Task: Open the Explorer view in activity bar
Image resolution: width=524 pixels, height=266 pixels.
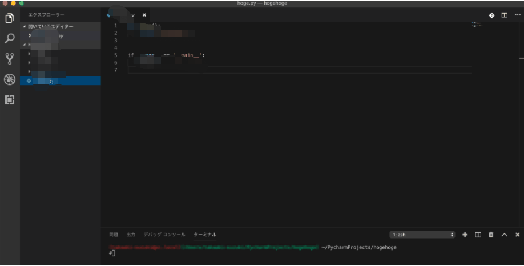Action: (x=9, y=19)
